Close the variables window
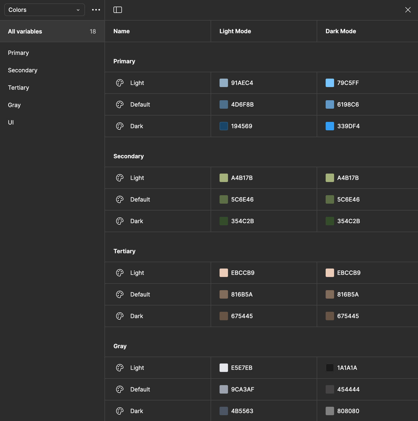This screenshot has height=421, width=418. point(408,10)
